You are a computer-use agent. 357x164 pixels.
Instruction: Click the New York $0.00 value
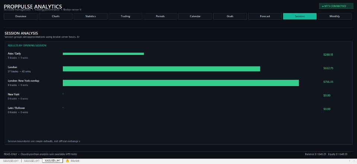[327, 95]
